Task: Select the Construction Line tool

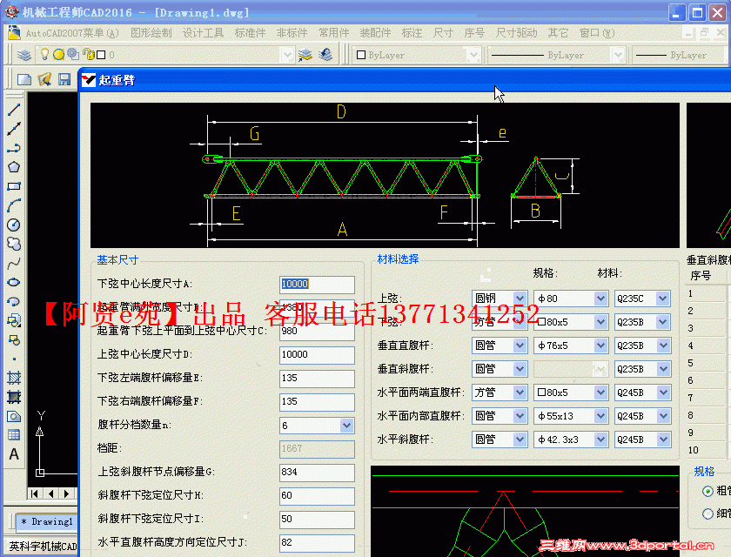Action: pyautogui.click(x=14, y=129)
